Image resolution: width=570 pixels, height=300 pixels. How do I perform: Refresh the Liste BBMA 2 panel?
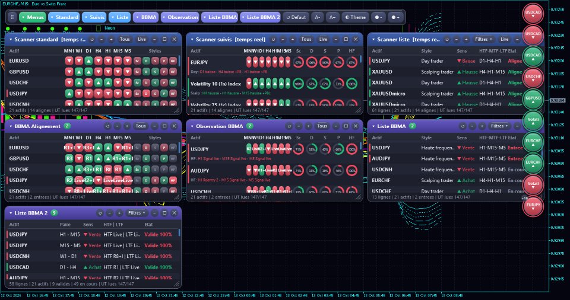point(100,213)
